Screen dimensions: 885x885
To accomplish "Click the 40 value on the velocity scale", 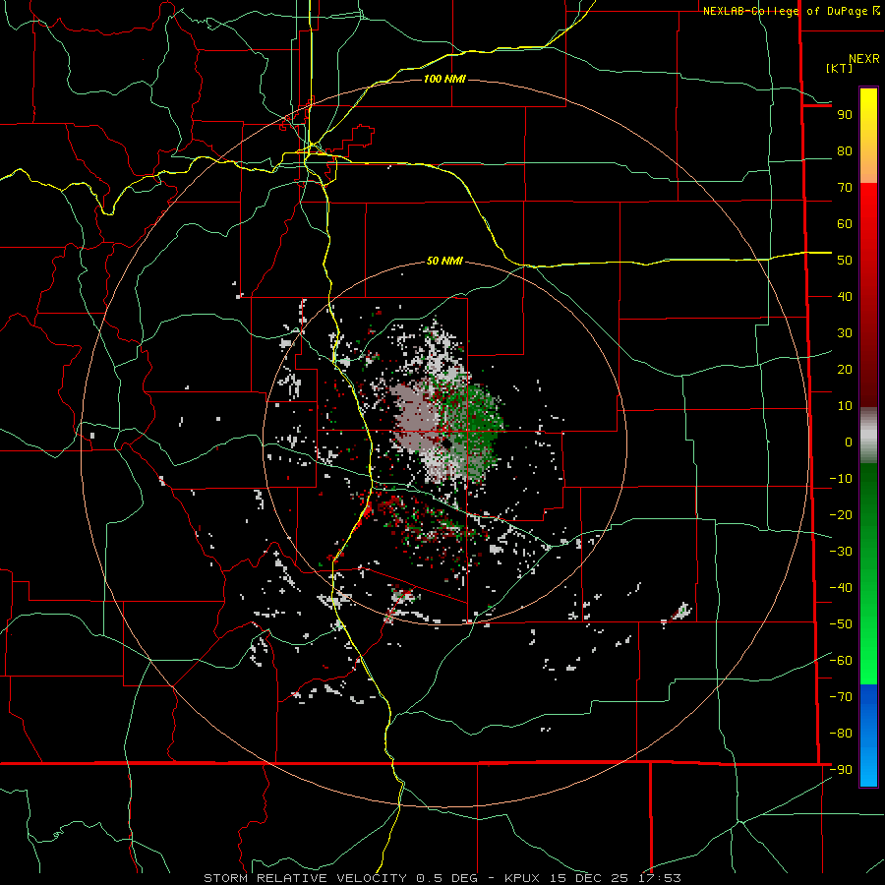I will 845,297.
